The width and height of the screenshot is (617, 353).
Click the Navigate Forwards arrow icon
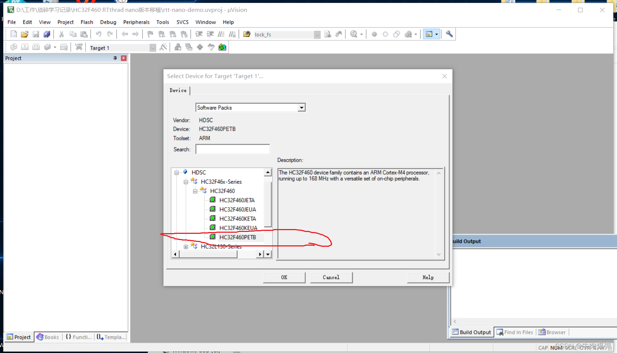tap(136, 34)
